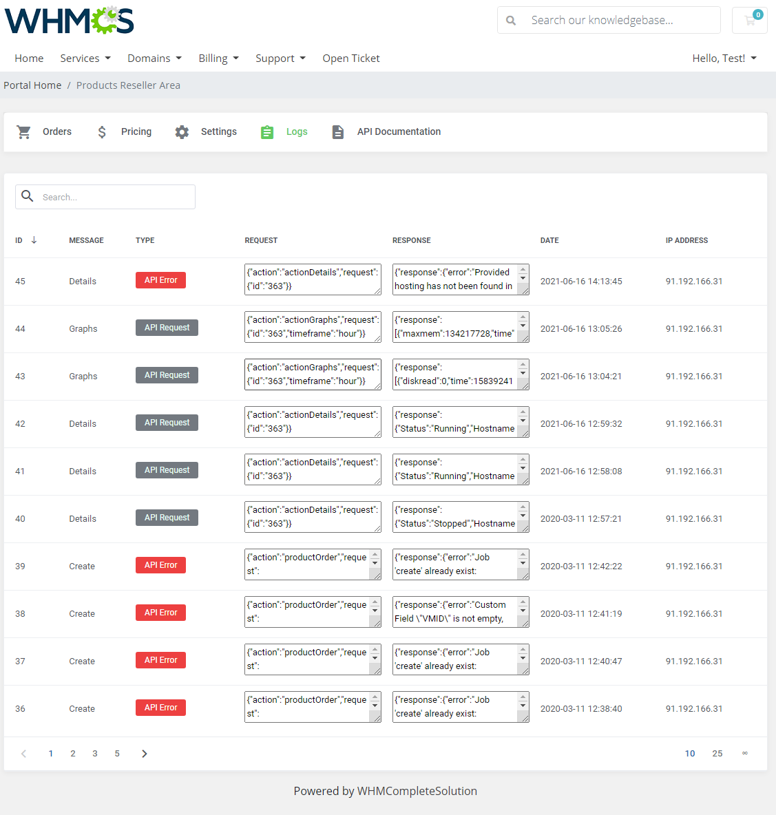The image size is (776, 815).
Task: Click the knowledgebase search field
Action: [x=609, y=20]
